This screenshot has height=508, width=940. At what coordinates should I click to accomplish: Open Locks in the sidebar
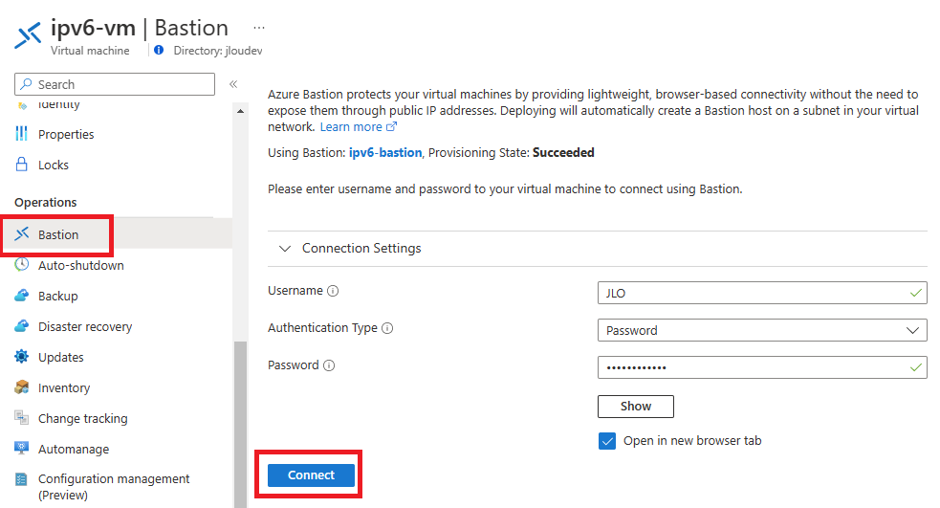coord(54,165)
